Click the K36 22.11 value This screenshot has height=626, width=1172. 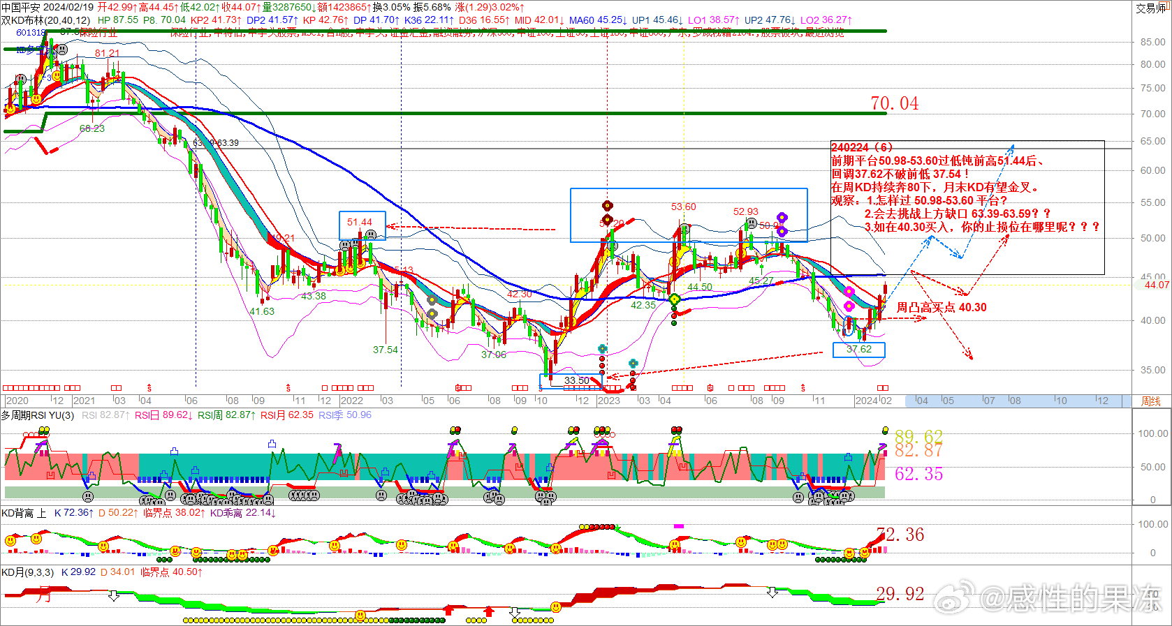pyautogui.click(x=429, y=20)
